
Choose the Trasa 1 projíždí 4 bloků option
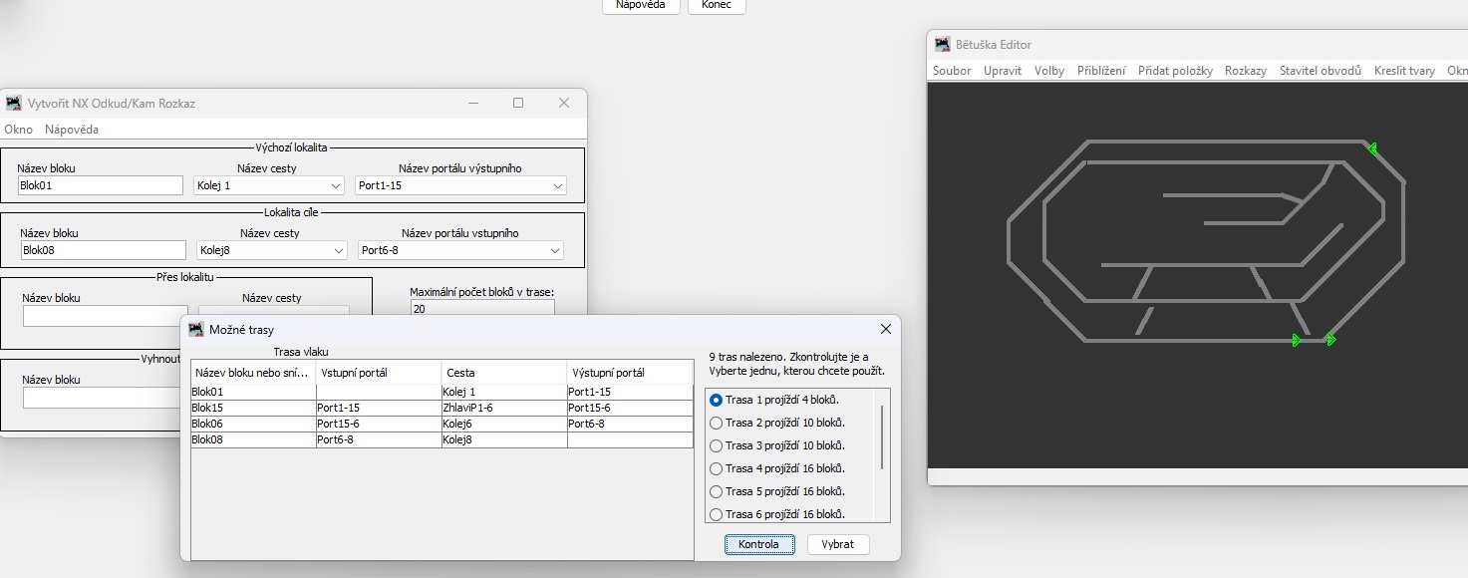pos(716,400)
